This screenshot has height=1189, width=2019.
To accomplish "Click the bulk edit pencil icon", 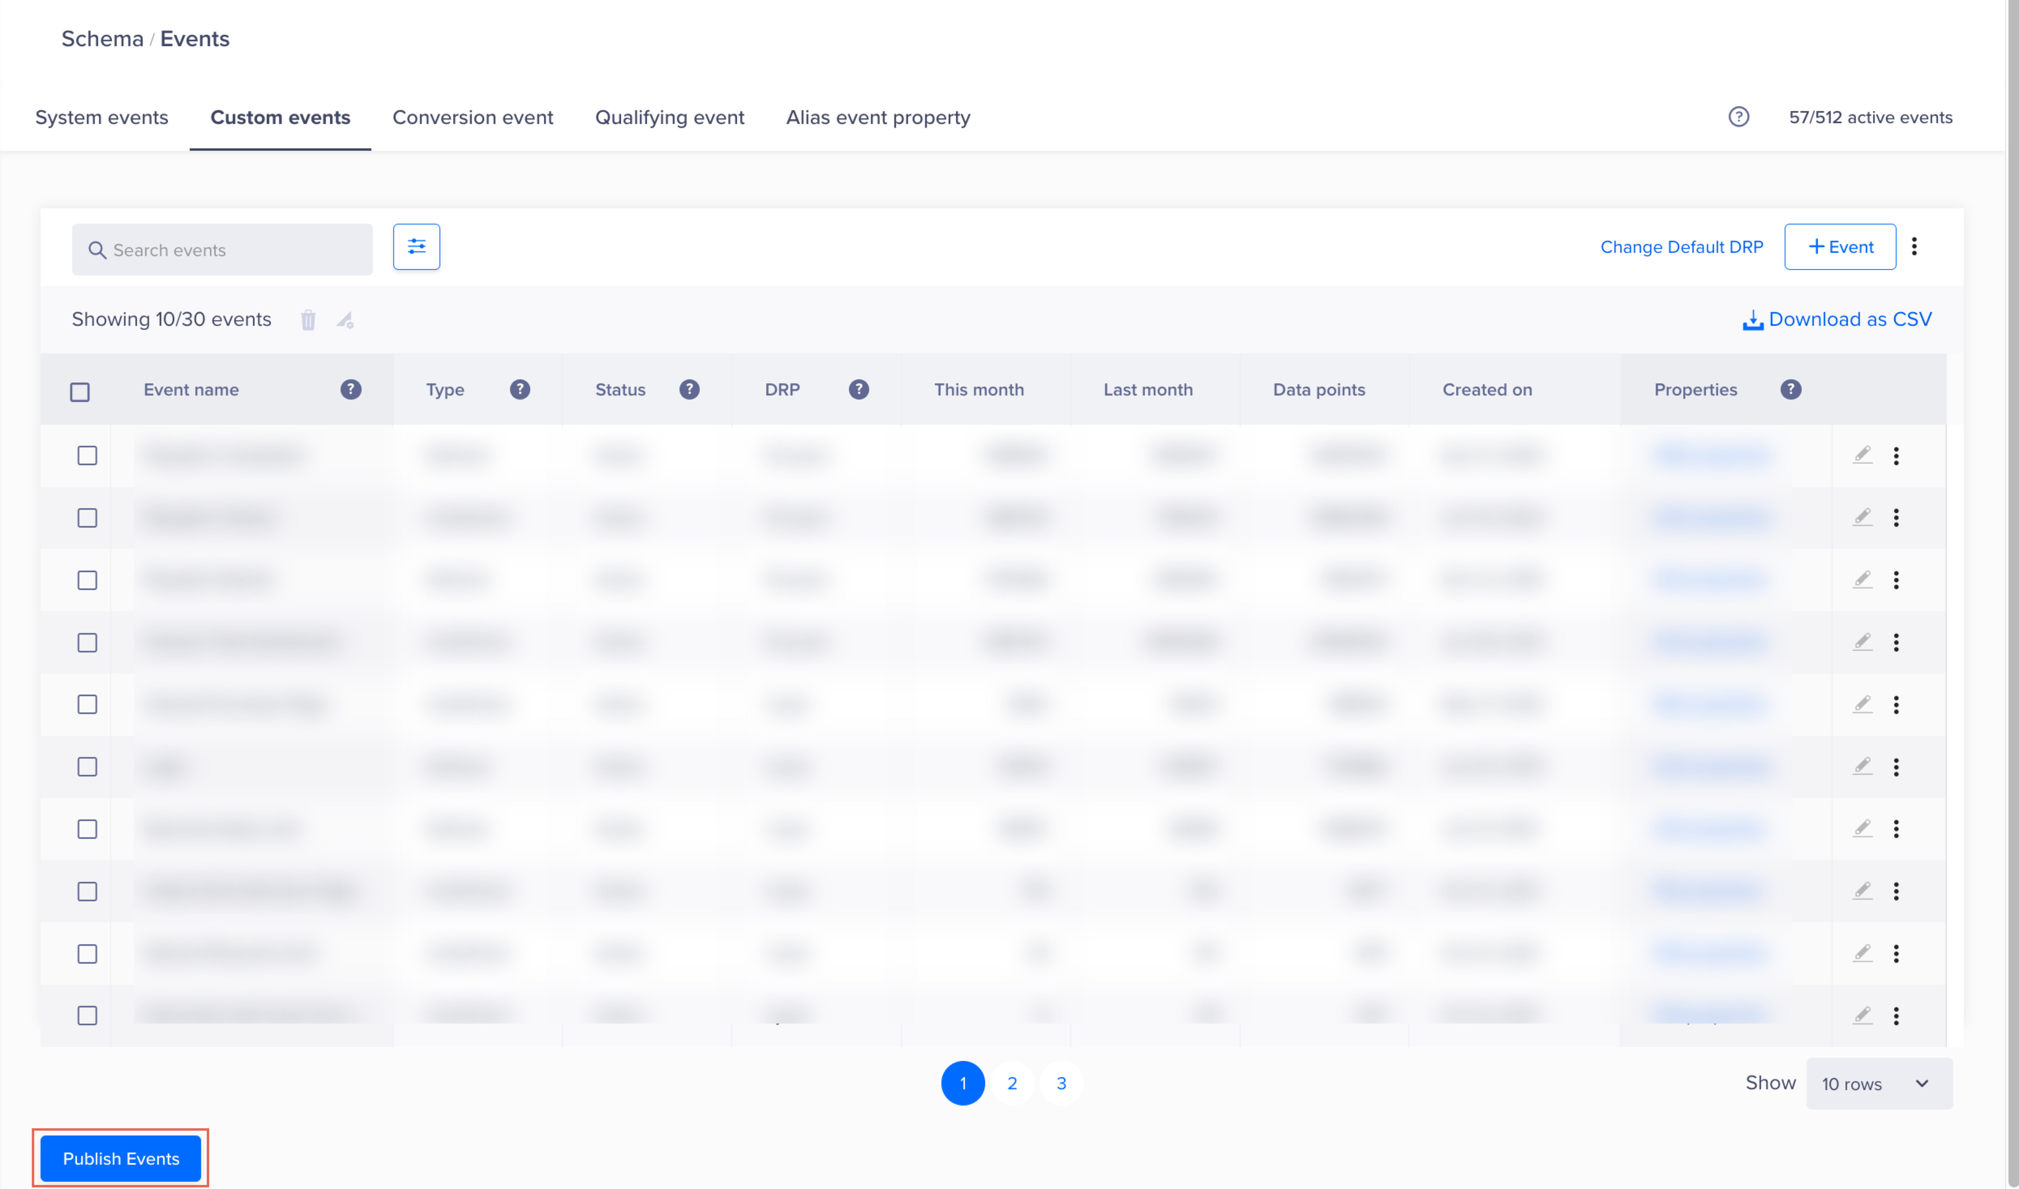I will tap(345, 321).
